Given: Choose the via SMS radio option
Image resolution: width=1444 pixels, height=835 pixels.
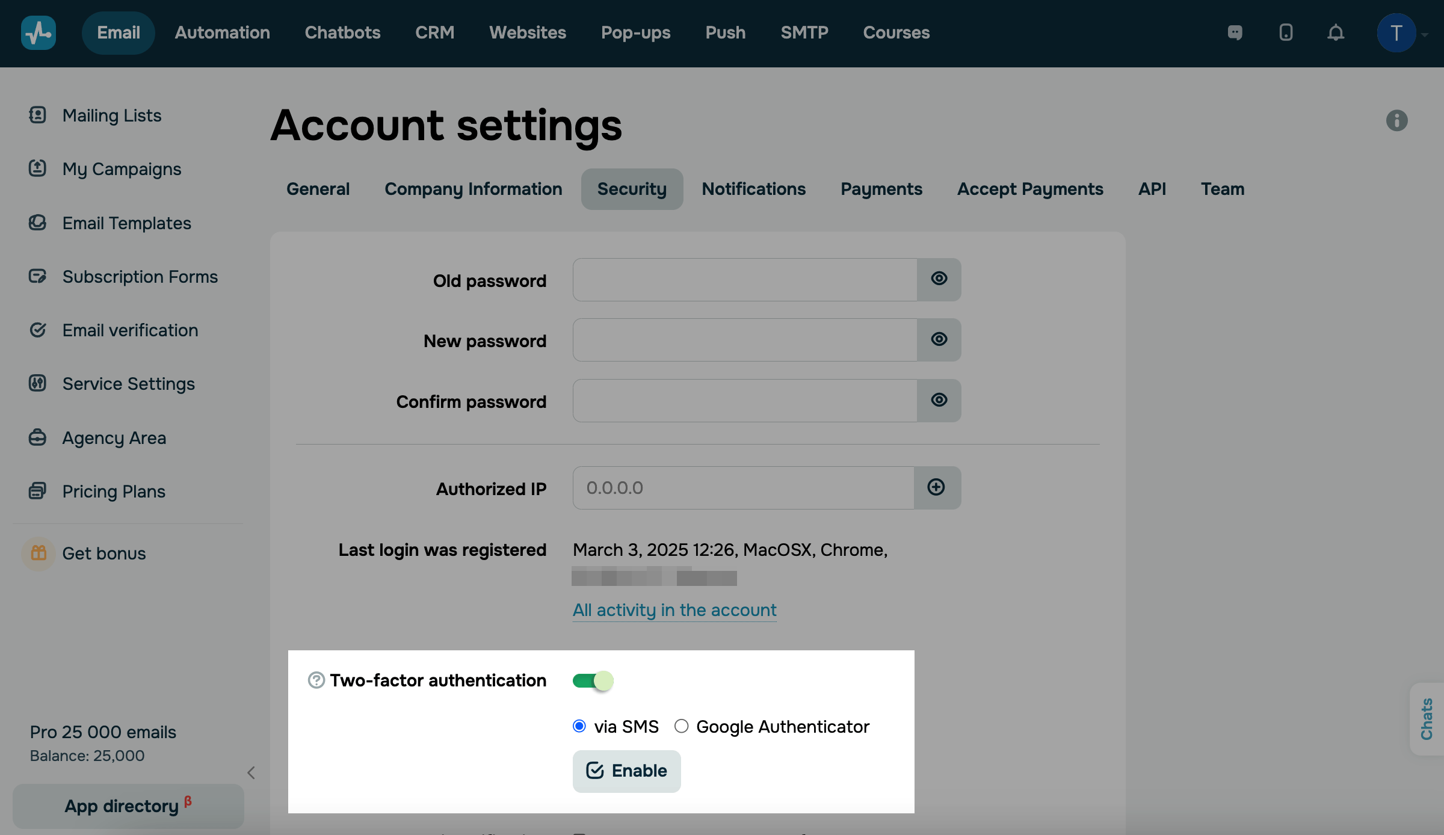Looking at the screenshot, I should [x=579, y=726].
